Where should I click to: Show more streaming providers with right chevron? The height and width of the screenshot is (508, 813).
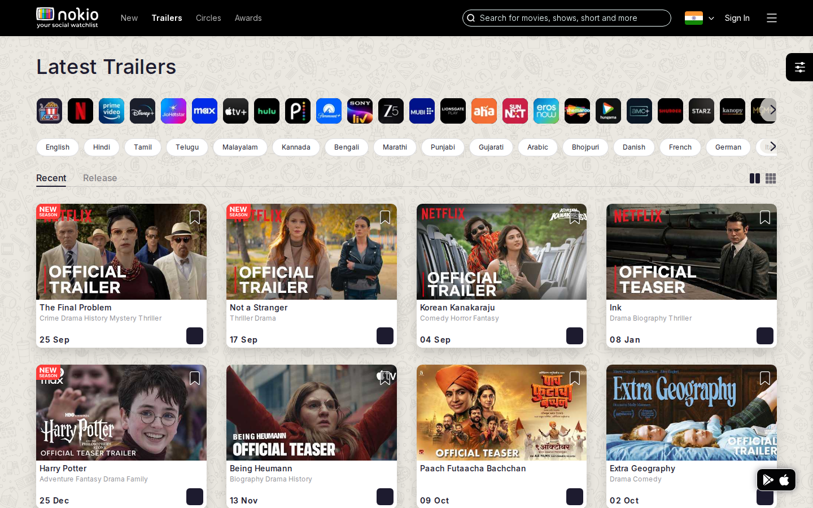point(772,110)
